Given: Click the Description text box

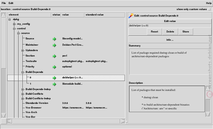Looking at the screenshot, I should 167,99.
